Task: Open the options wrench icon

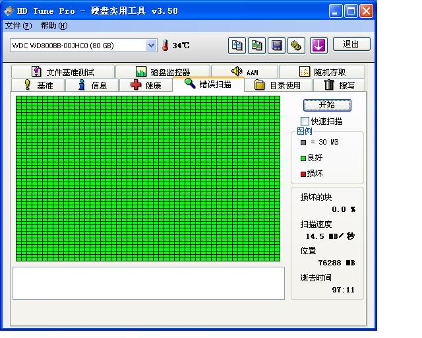Action: (x=296, y=46)
